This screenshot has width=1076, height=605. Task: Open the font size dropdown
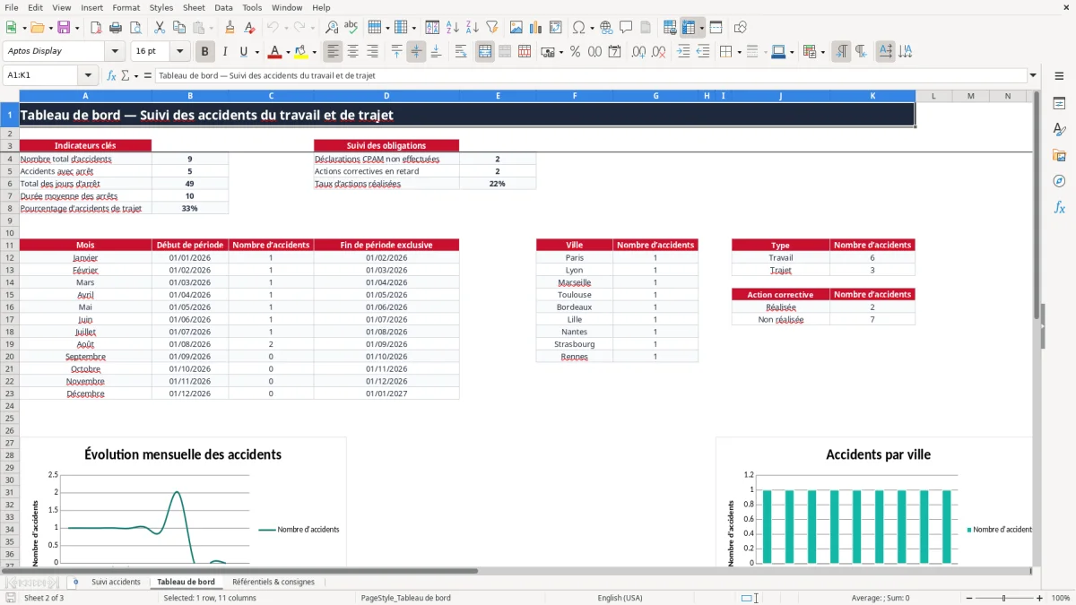(x=180, y=51)
